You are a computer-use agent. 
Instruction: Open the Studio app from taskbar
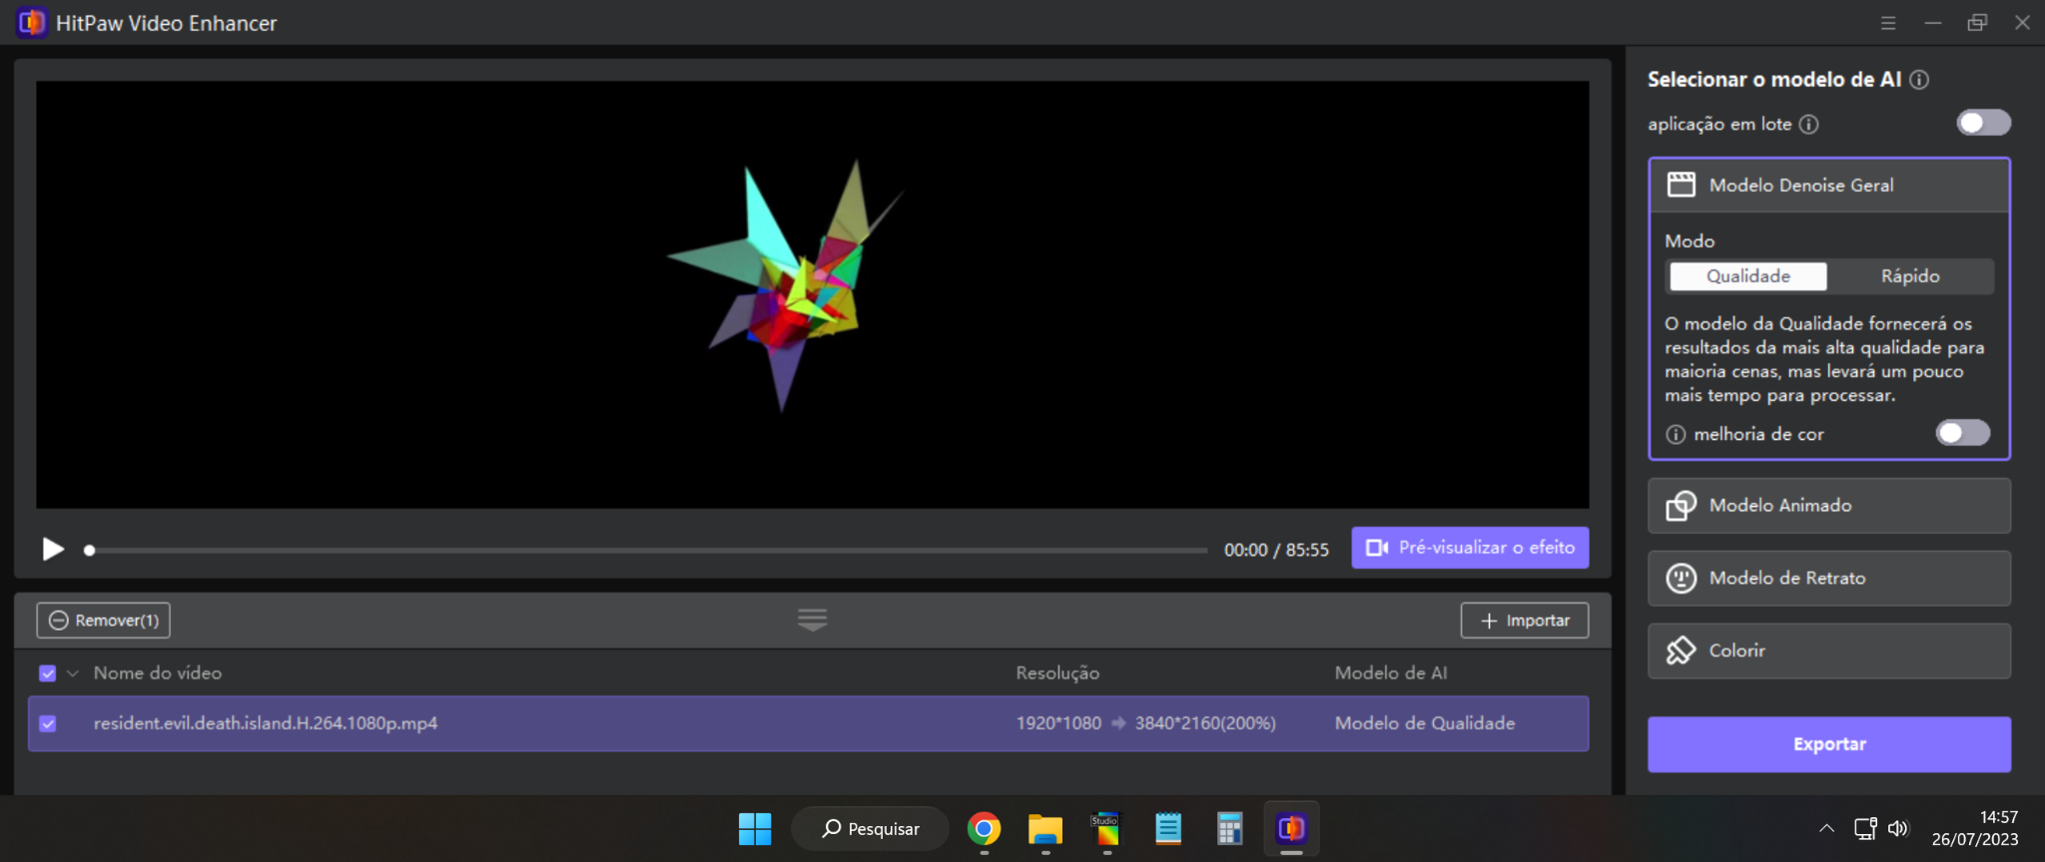click(x=1106, y=829)
